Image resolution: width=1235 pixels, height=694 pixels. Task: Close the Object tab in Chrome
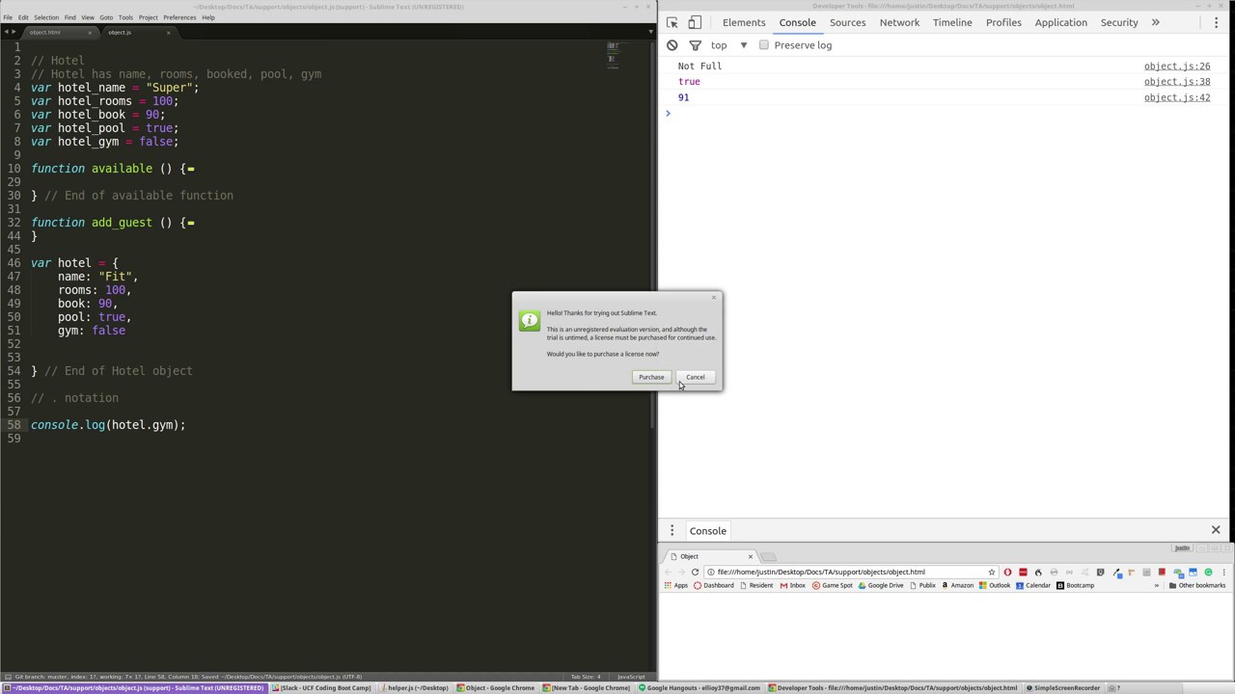coord(750,556)
